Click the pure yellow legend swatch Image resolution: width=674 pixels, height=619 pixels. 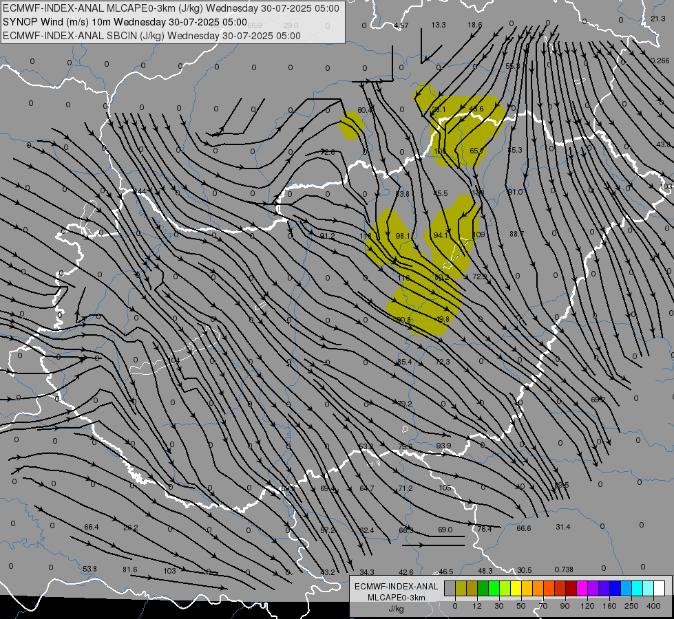coord(516,589)
